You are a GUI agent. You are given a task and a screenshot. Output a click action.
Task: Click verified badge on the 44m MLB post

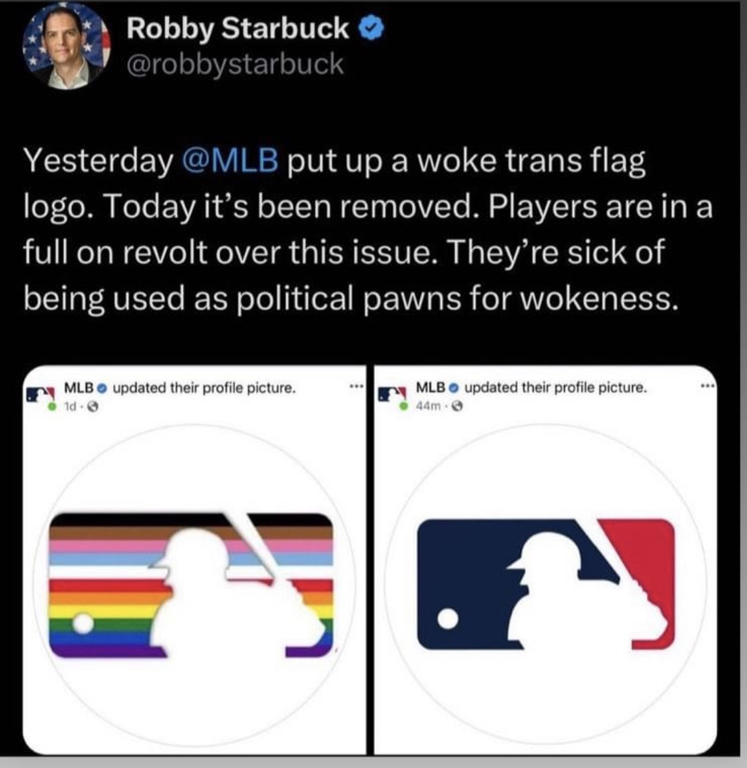click(x=454, y=388)
